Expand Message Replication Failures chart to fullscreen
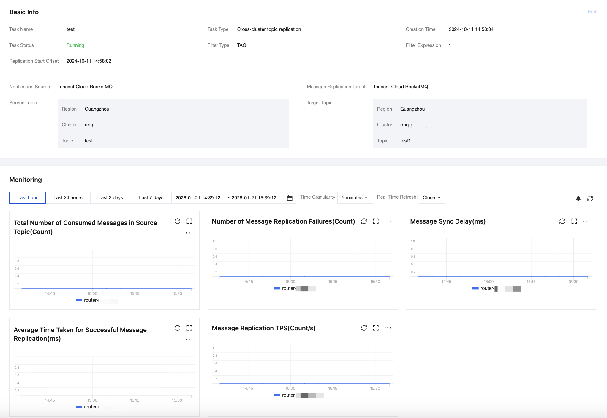This screenshot has width=607, height=418. coord(376,221)
